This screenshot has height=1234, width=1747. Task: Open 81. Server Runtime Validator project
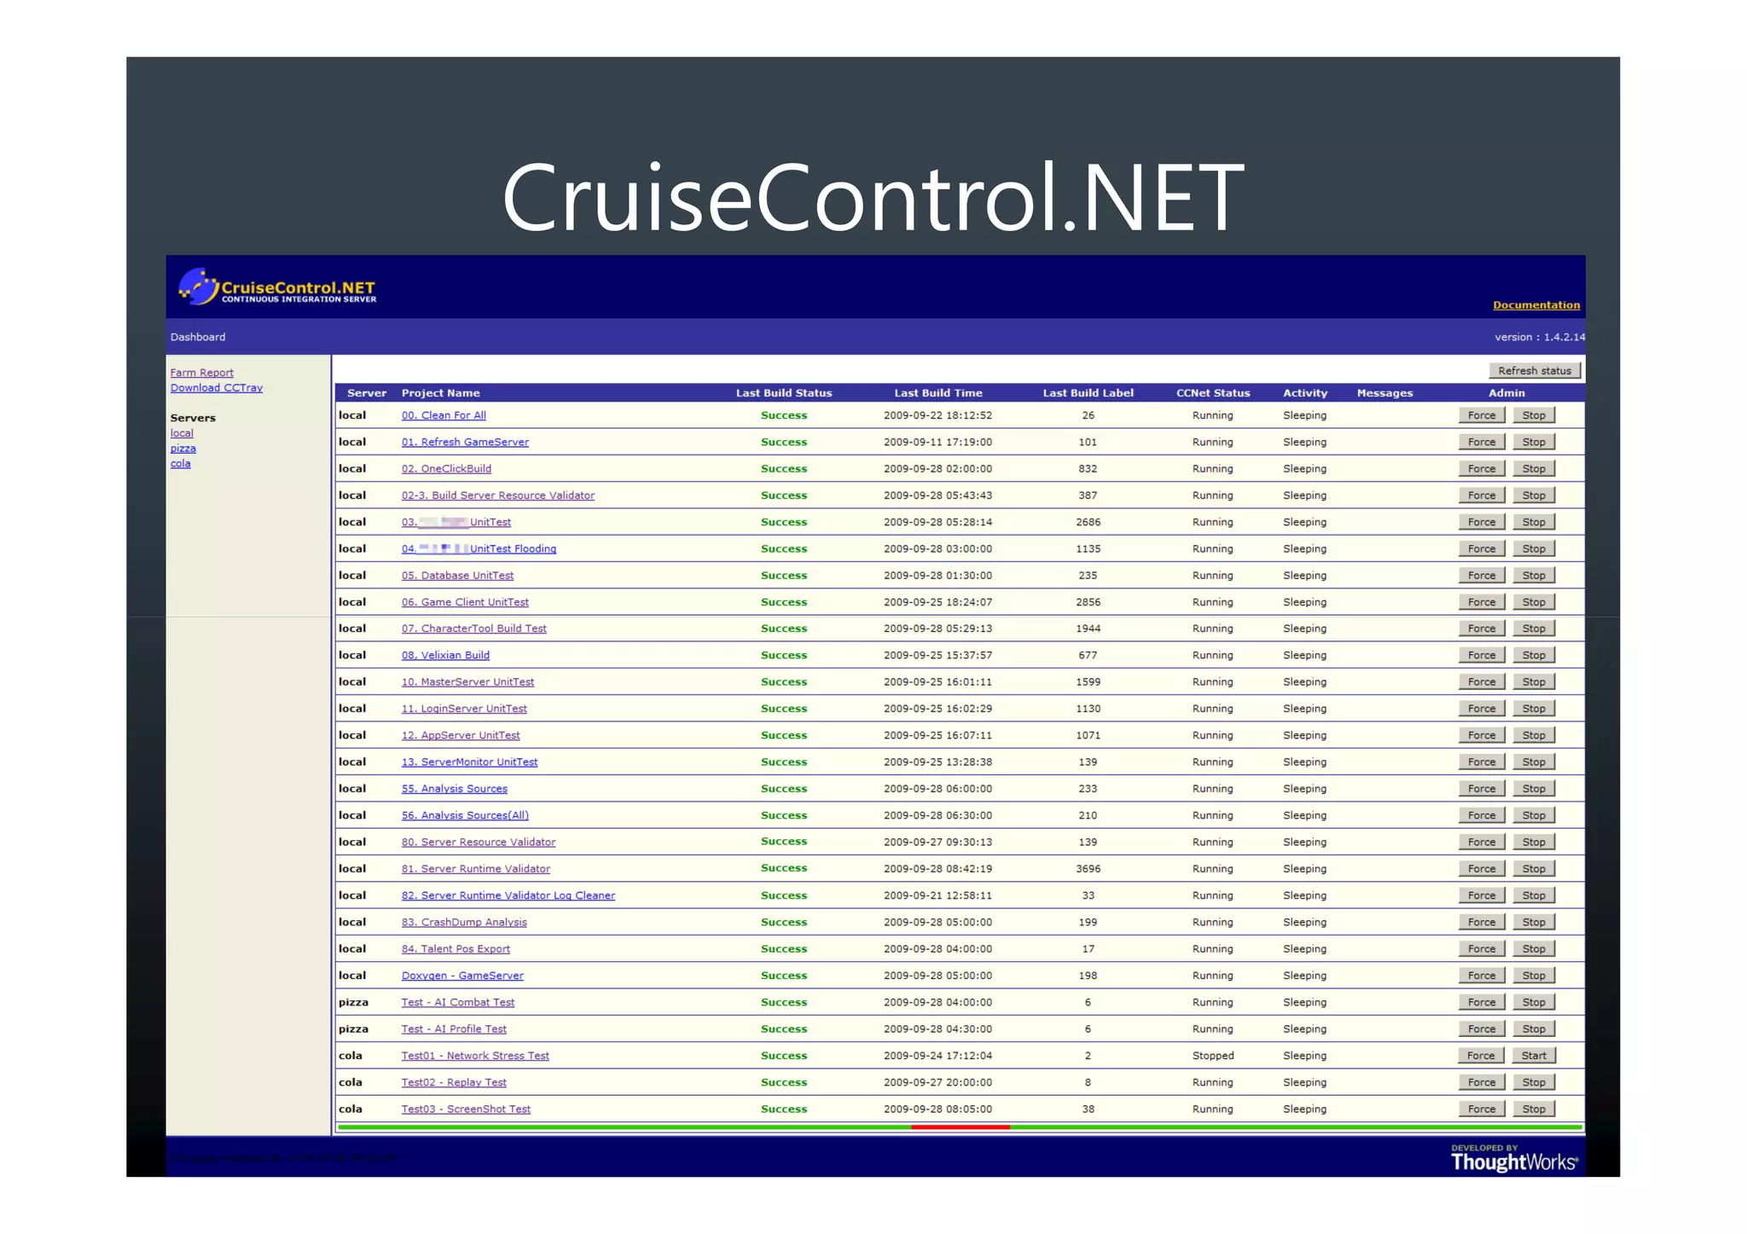[x=475, y=869]
